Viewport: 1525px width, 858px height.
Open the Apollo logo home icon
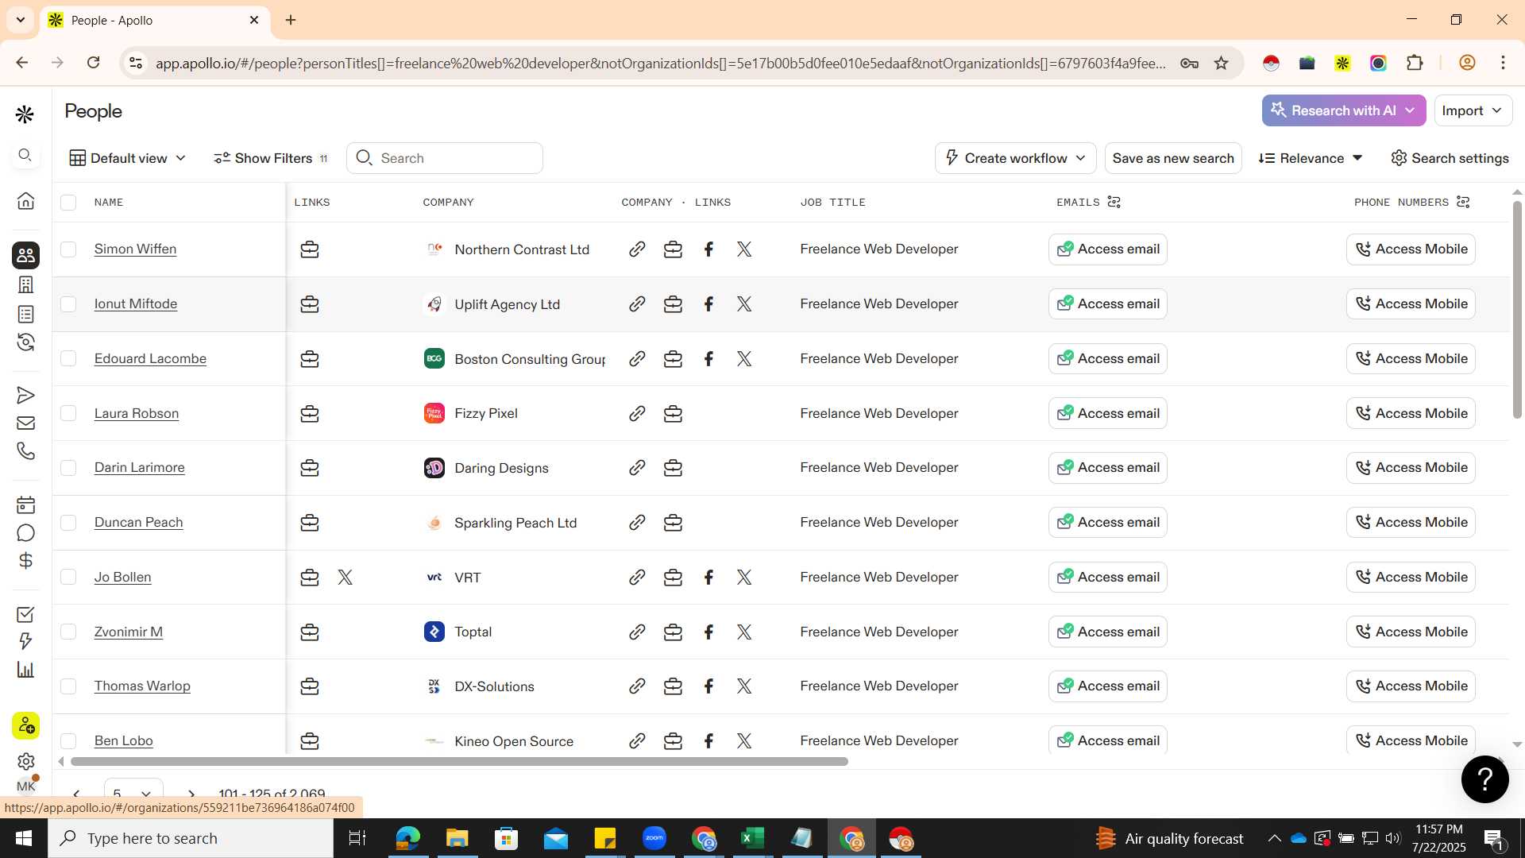point(25,114)
